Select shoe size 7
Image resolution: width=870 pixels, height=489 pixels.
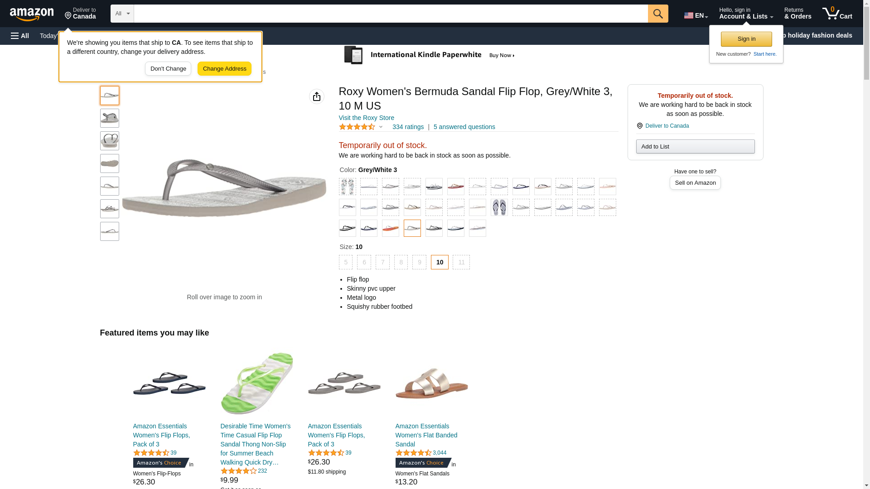click(382, 262)
